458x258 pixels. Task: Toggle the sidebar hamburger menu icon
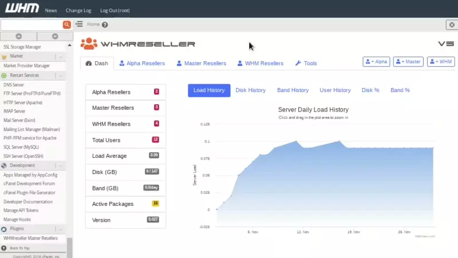(79, 24)
